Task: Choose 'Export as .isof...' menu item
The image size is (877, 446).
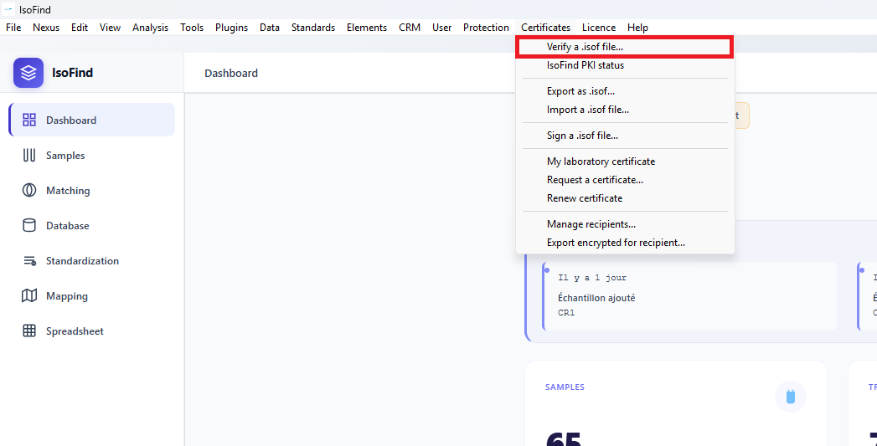Action: tap(625, 91)
